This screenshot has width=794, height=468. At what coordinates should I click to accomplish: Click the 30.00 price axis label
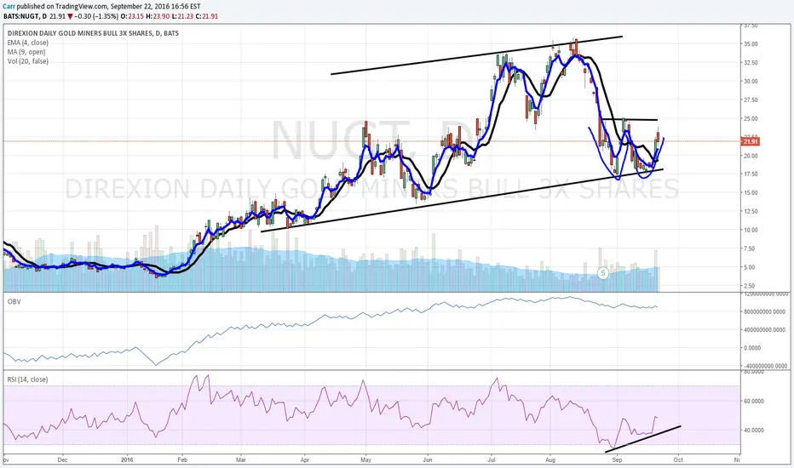[x=751, y=82]
